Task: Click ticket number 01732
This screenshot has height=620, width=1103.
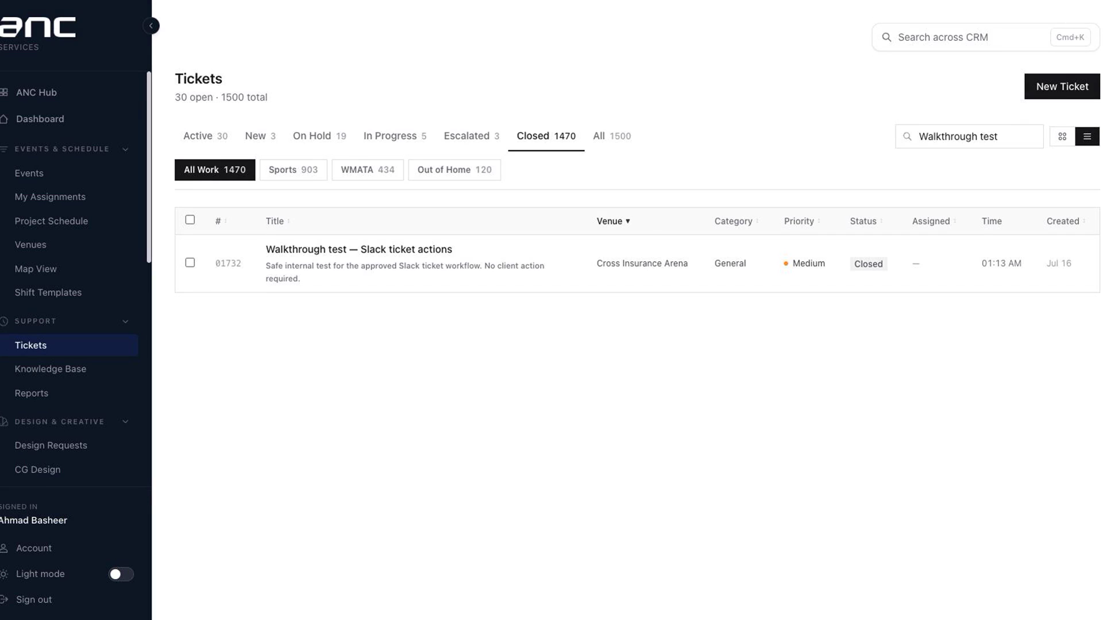Action: pos(228,263)
